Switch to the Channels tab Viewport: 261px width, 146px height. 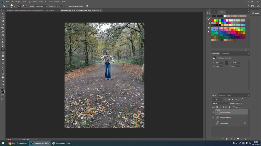pyautogui.click(x=222, y=95)
